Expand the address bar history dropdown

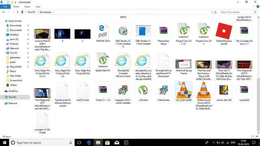click(212, 12)
